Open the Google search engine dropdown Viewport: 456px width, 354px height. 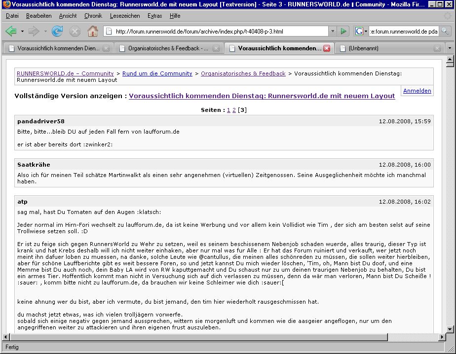click(x=360, y=31)
